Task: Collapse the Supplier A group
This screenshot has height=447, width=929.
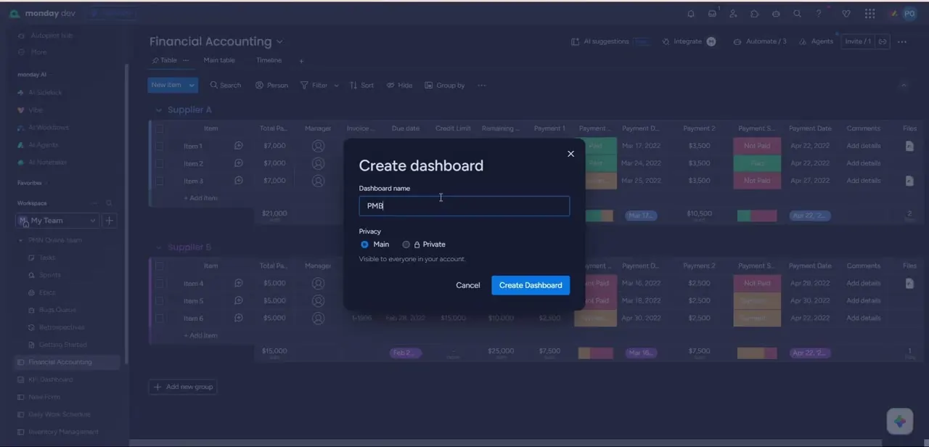Action: [158, 110]
